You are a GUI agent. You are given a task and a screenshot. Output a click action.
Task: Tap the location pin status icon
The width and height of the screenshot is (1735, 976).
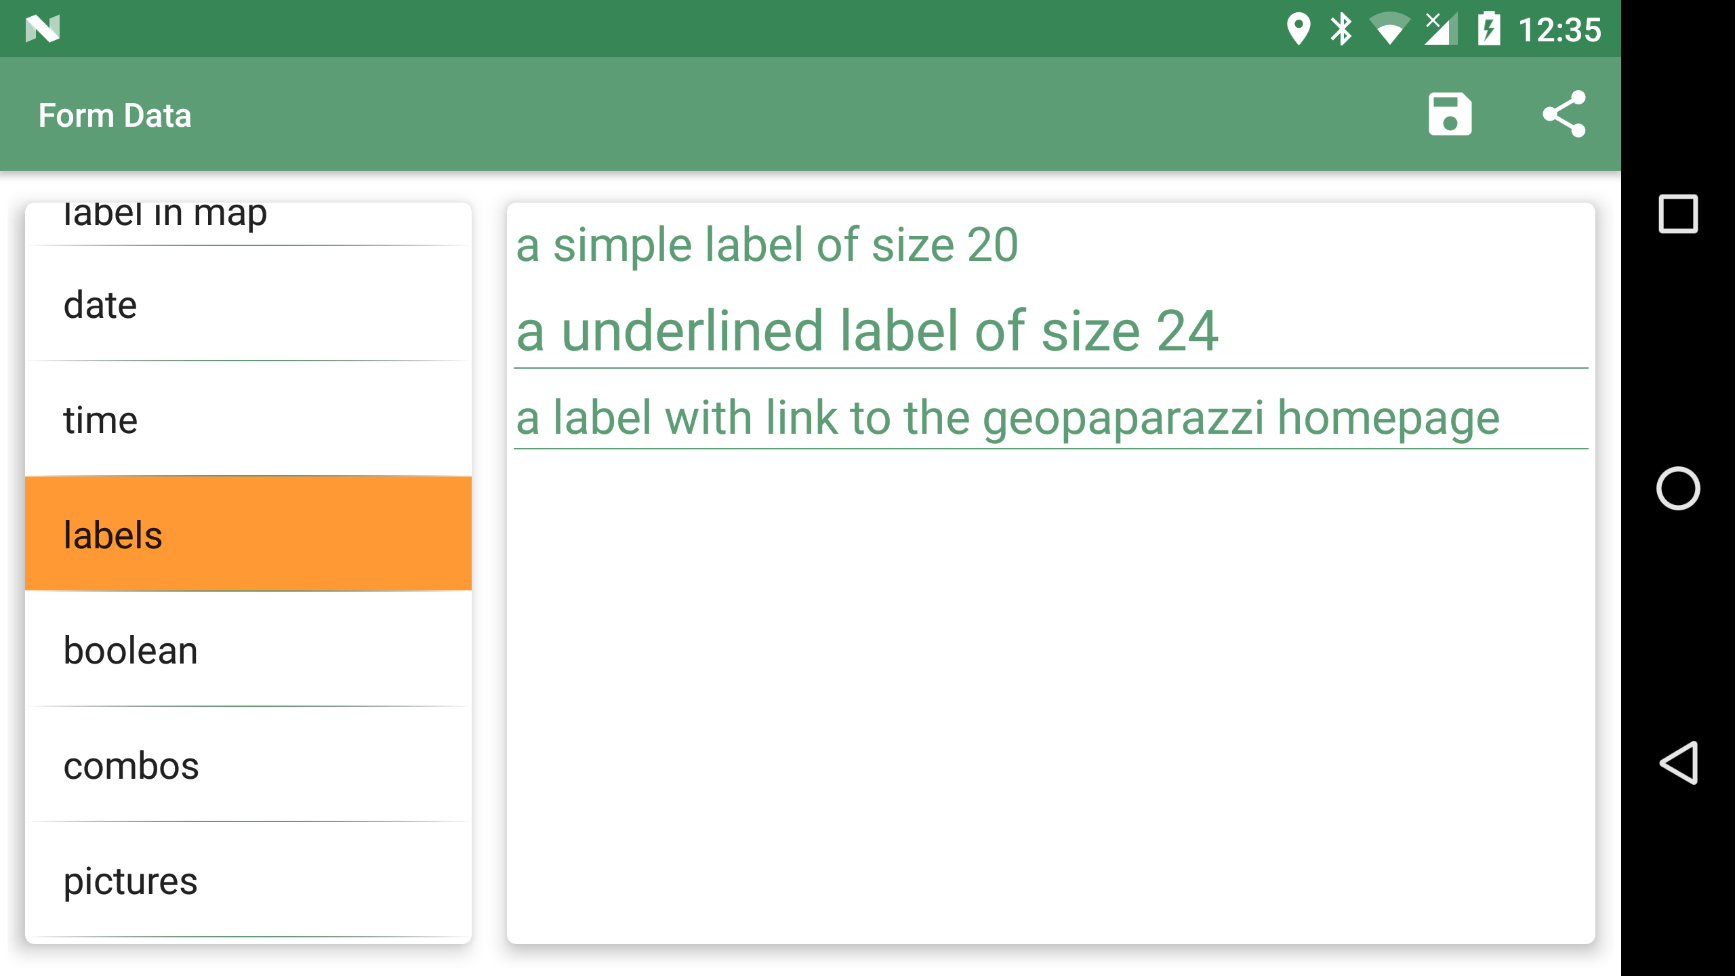1298,29
